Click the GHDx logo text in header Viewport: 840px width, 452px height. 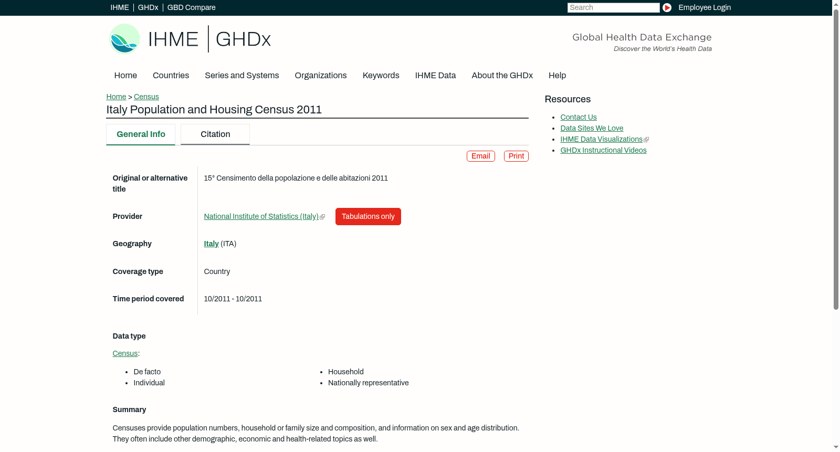243,39
